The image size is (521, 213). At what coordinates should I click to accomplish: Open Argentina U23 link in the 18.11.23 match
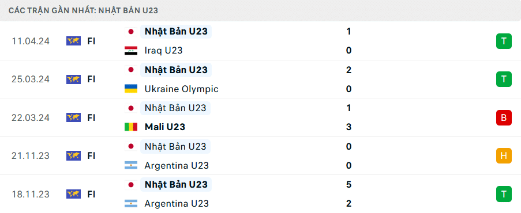click(177, 203)
